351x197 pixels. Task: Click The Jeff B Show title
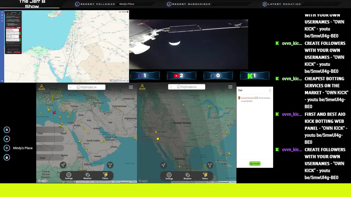[32, 4]
